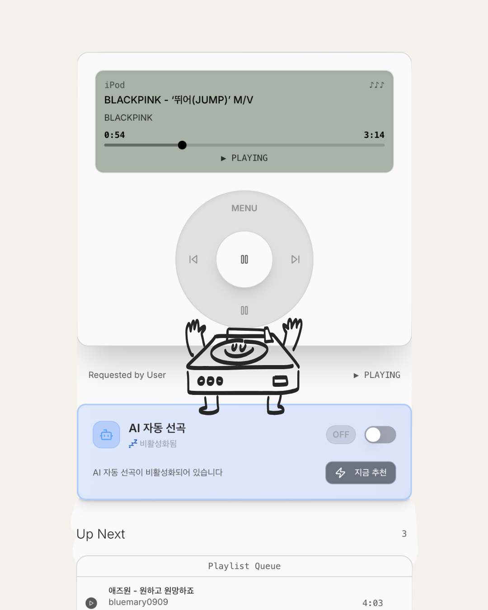Viewport: 488px width, 610px height.
Task: Toggle the AI 자동 선곡 switch
Action: point(380,435)
